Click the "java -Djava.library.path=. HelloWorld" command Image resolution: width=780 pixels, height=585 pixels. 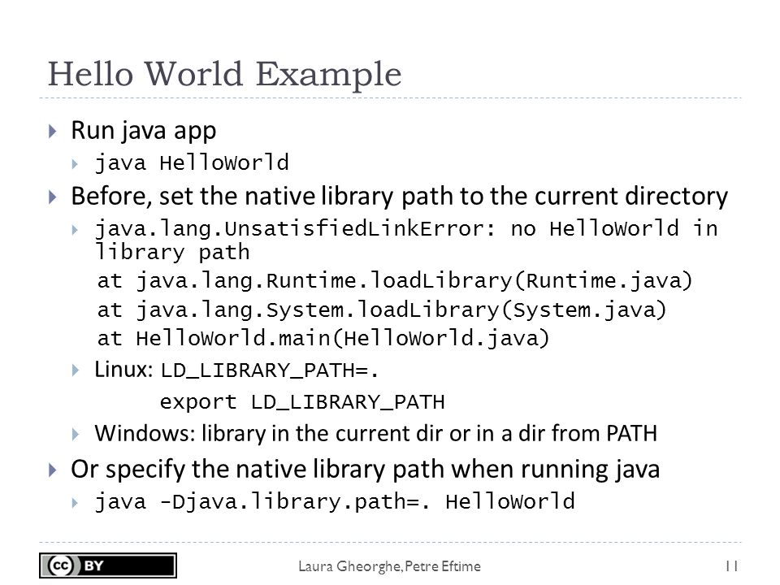click(335, 501)
